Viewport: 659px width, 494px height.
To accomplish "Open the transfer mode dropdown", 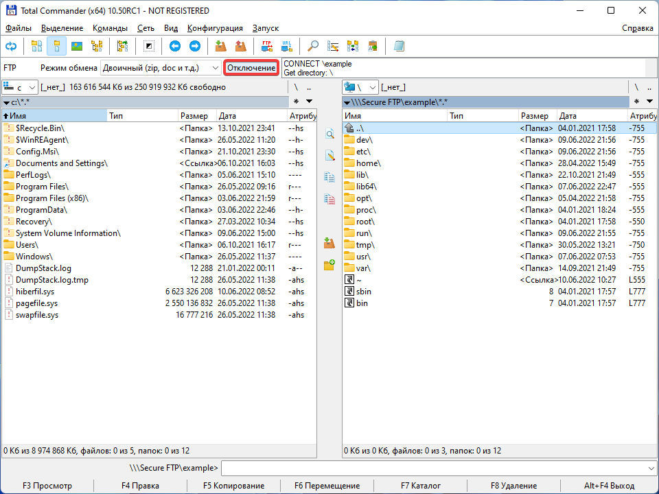I will [x=214, y=68].
